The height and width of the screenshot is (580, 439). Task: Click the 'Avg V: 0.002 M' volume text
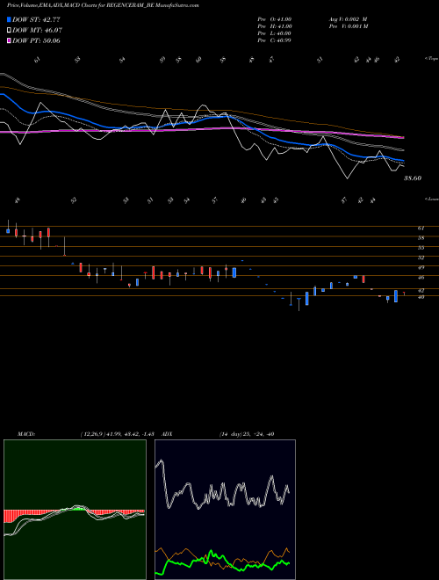[348, 19]
